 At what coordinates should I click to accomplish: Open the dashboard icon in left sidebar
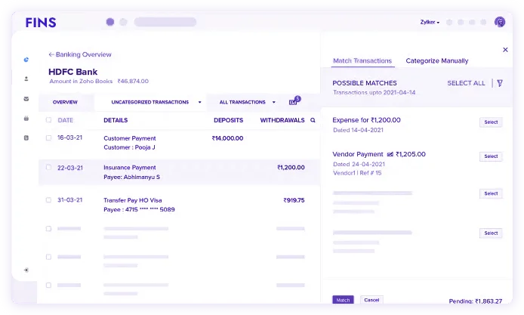26,59
